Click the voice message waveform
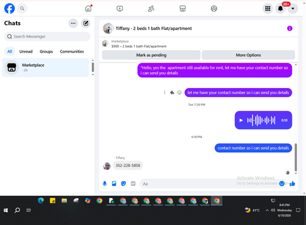 point(261,120)
